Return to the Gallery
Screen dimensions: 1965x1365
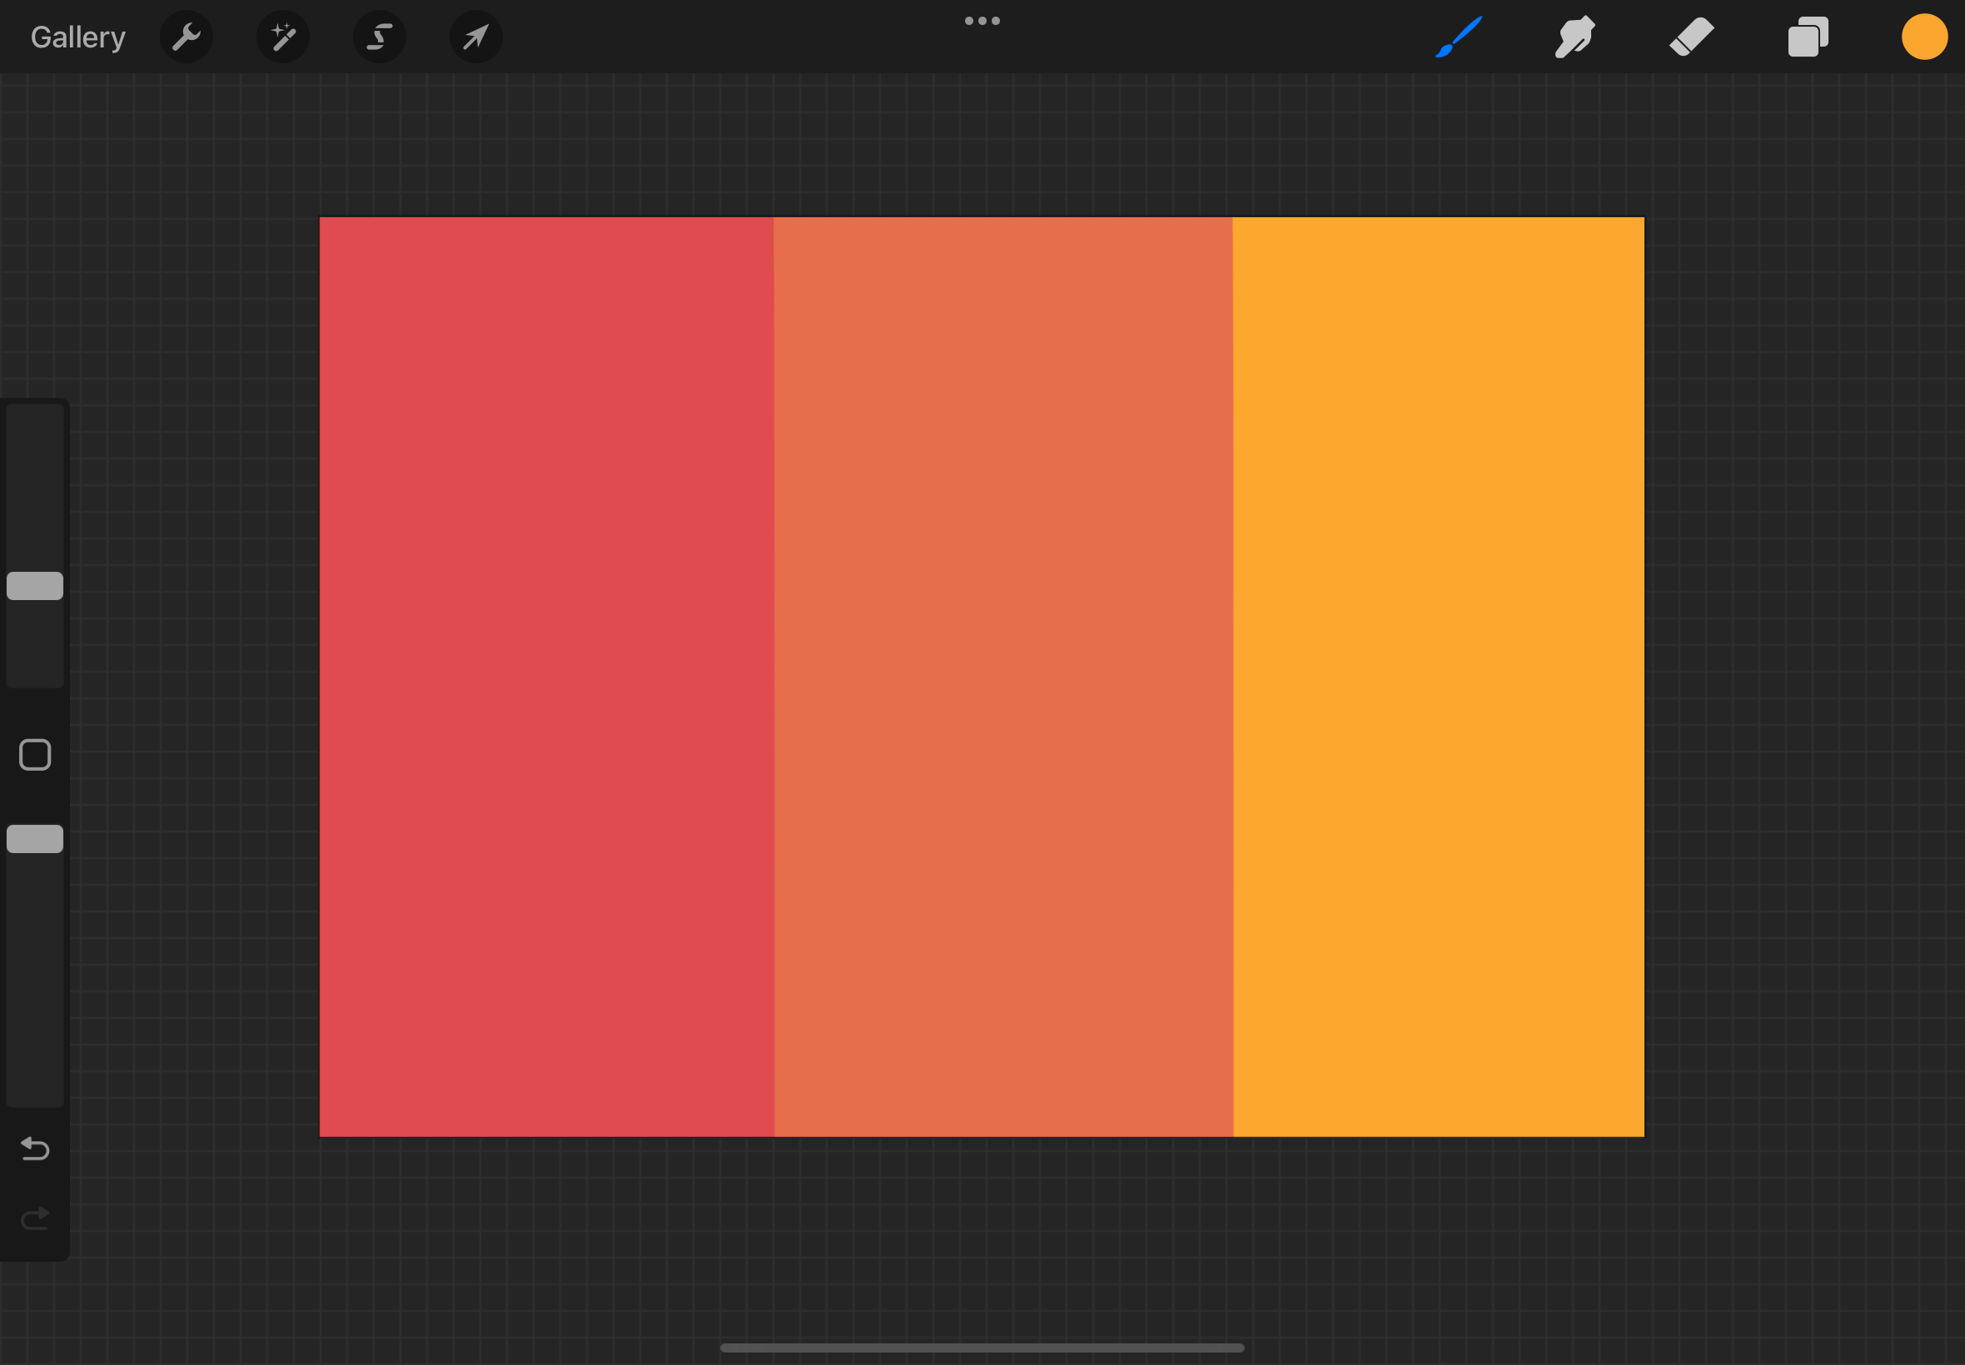[x=77, y=37]
